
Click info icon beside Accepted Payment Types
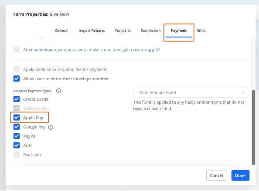click(x=58, y=91)
